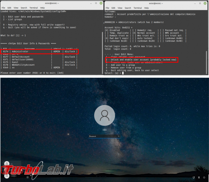
Task: Click '[ ] Homedir req.' account bit
Action: (142, 30)
